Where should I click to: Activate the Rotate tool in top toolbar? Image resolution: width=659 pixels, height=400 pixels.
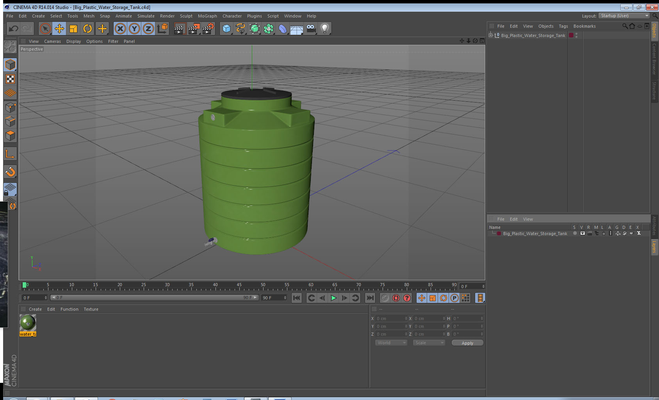(x=87, y=28)
